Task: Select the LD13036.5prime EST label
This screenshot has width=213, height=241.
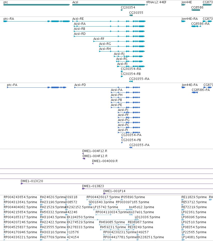Action: (x=147, y=217)
